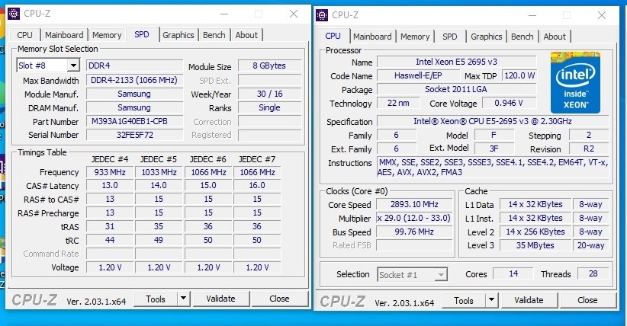Image resolution: width=627 pixels, height=326 pixels.
Task: Switch to SPD tab in right window
Action: click(x=450, y=37)
